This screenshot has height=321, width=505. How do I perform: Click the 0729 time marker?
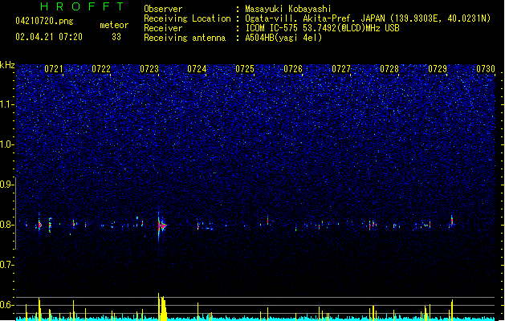pos(438,69)
